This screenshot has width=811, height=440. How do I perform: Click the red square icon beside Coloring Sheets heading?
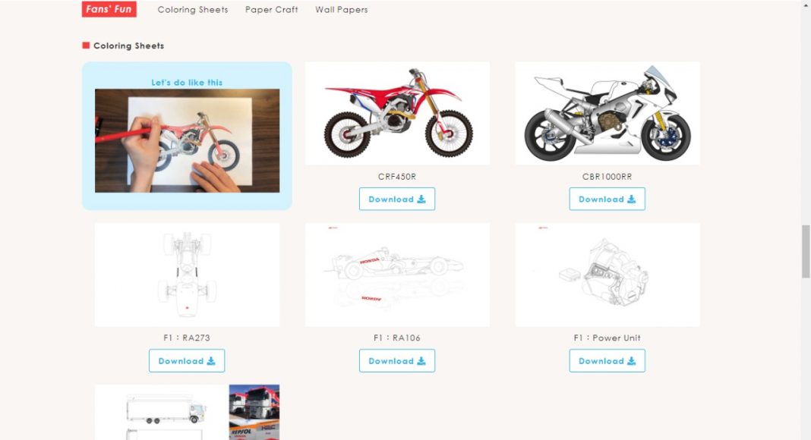tap(86, 46)
